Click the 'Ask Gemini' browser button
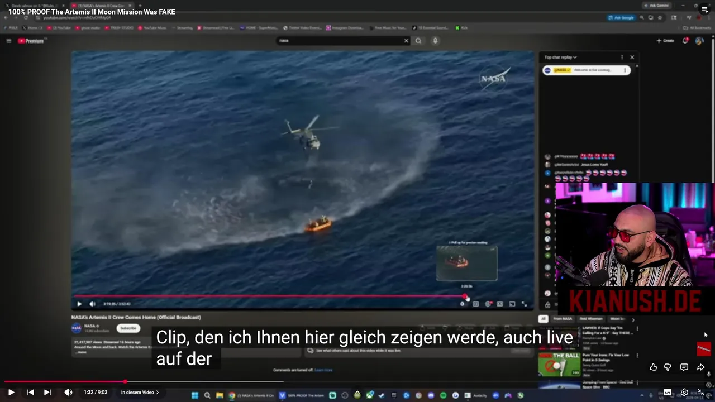The image size is (715, 402). point(656,5)
